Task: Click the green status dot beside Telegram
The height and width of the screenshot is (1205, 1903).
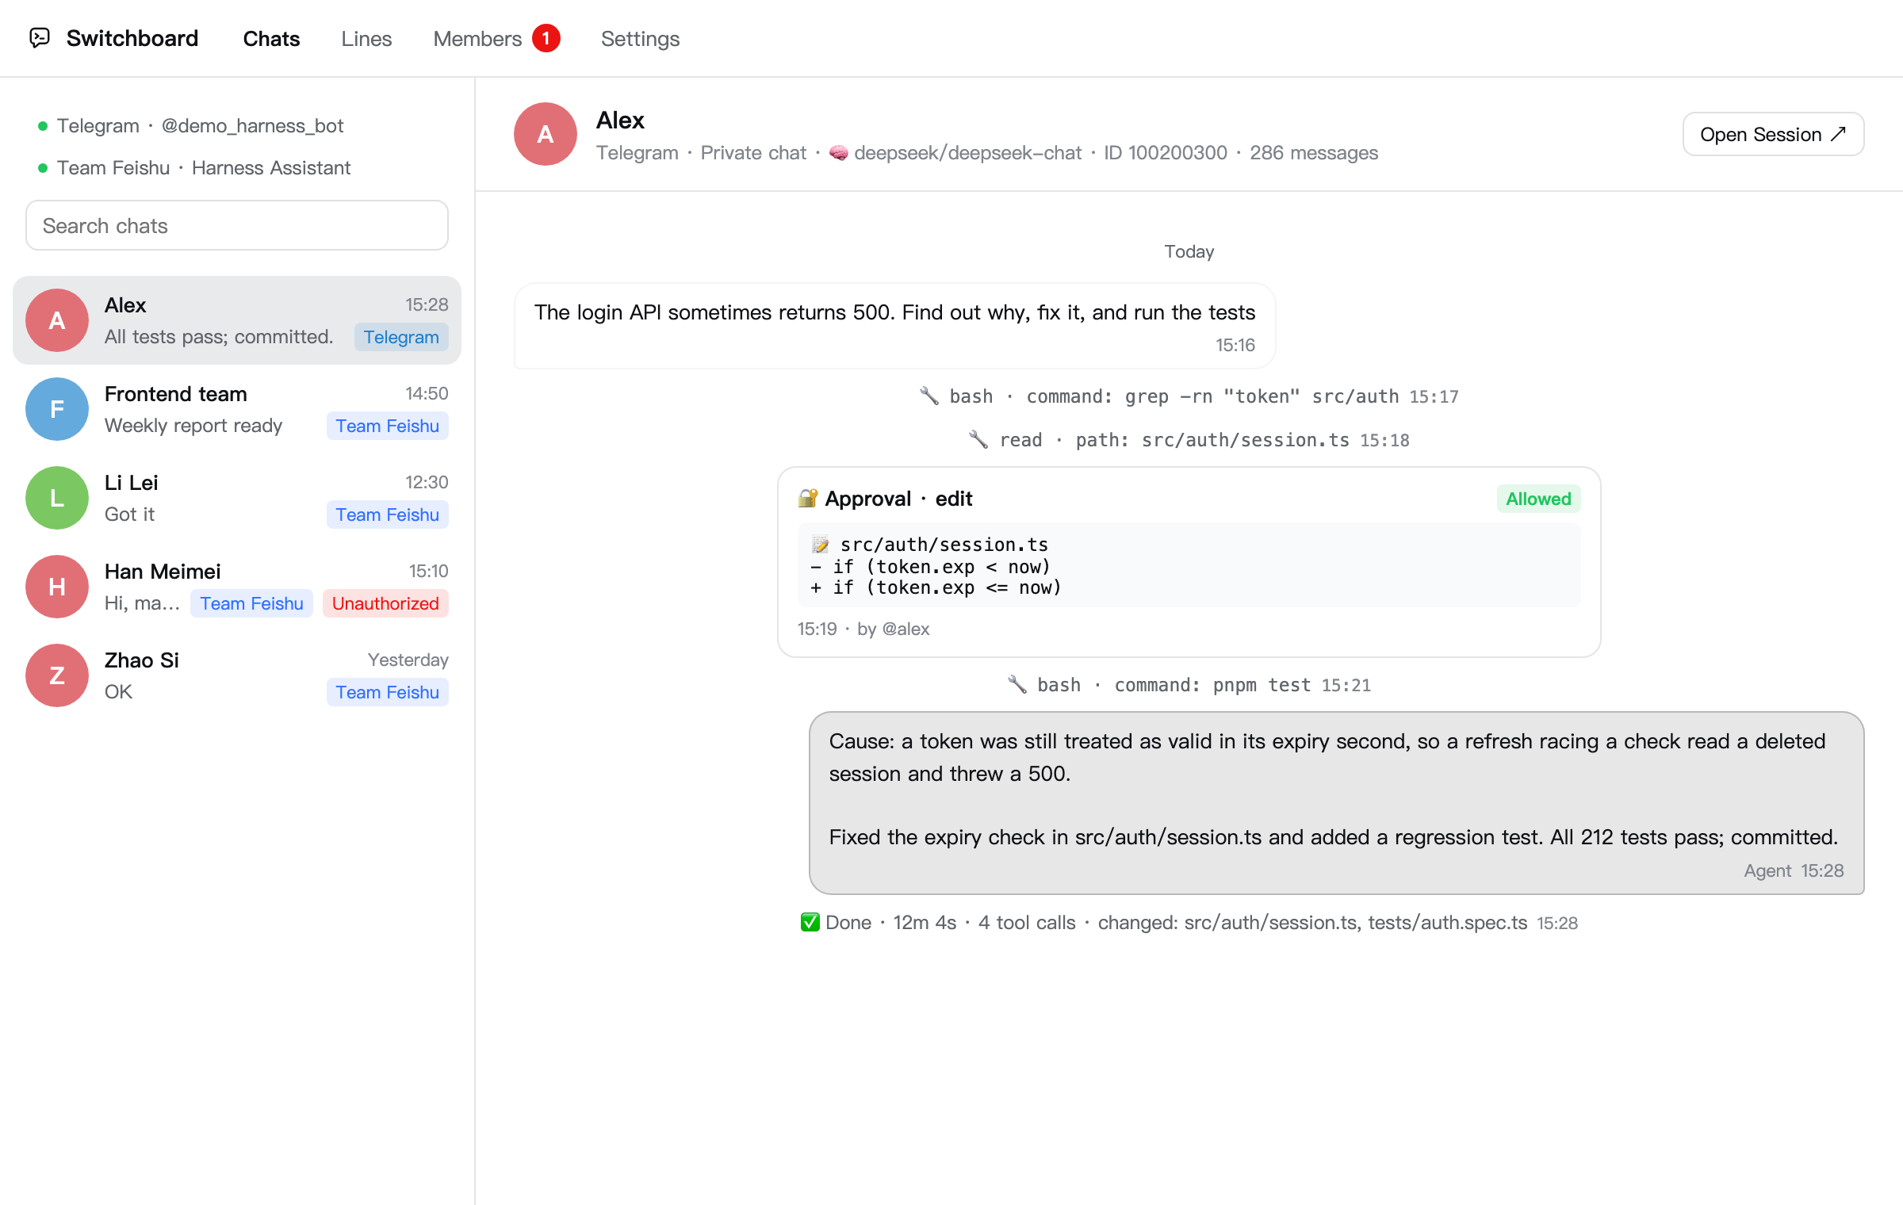Action: (x=43, y=126)
